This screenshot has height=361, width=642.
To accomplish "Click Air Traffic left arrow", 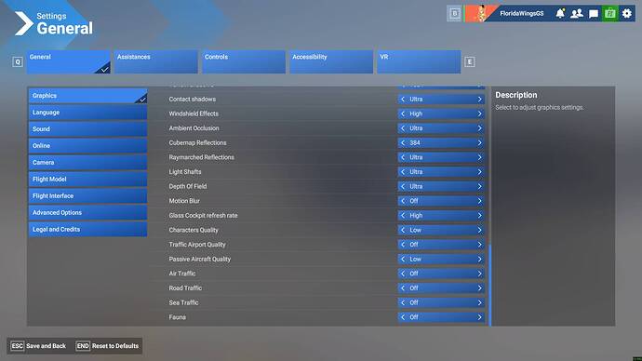I will click(403, 274).
